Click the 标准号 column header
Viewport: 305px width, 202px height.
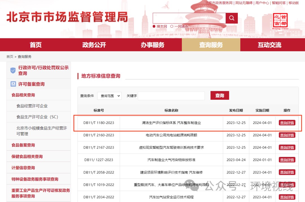[x=99, y=110]
